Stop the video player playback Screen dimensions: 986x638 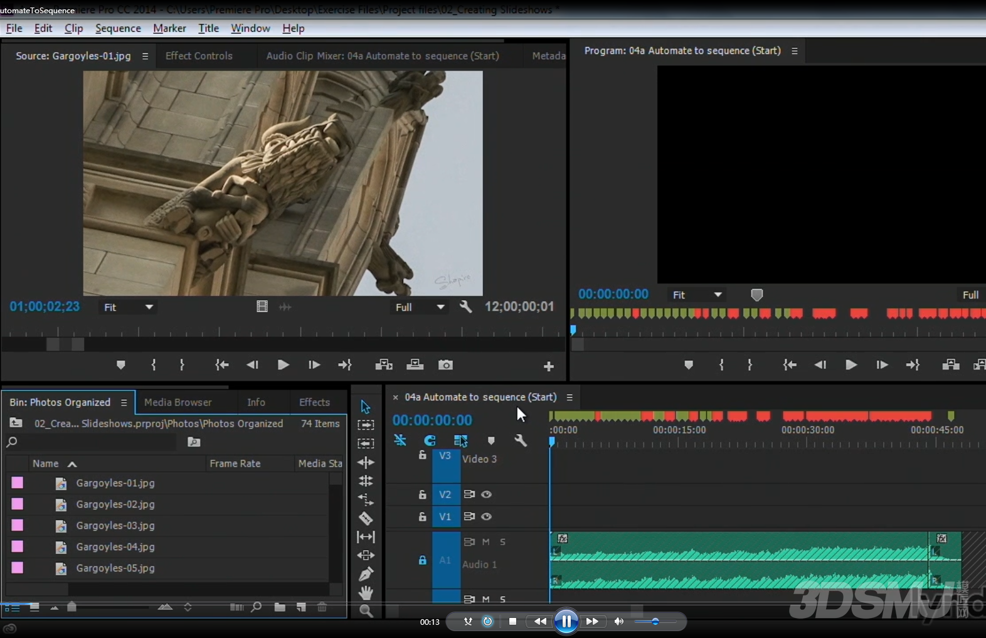tap(512, 622)
